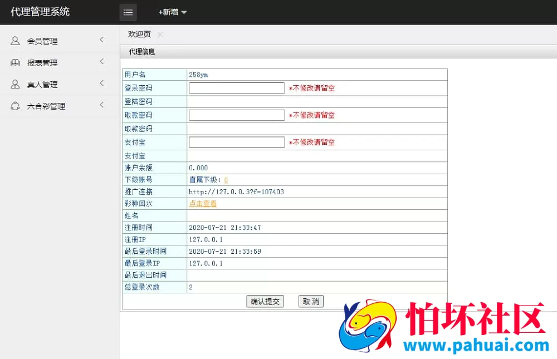Click the 确认提交 submit button
557x359 pixels.
tap(265, 301)
